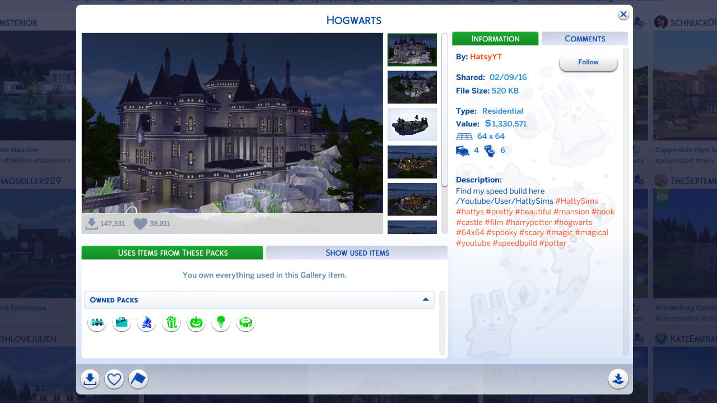The height and width of the screenshot is (403, 717).
Task: Click the #magical hashtag
Action: 592,232
